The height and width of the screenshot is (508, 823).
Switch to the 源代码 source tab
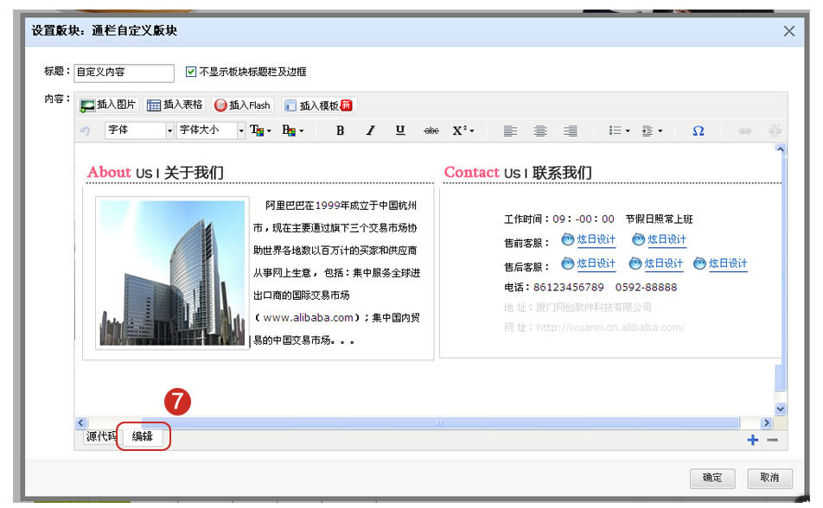(101, 436)
